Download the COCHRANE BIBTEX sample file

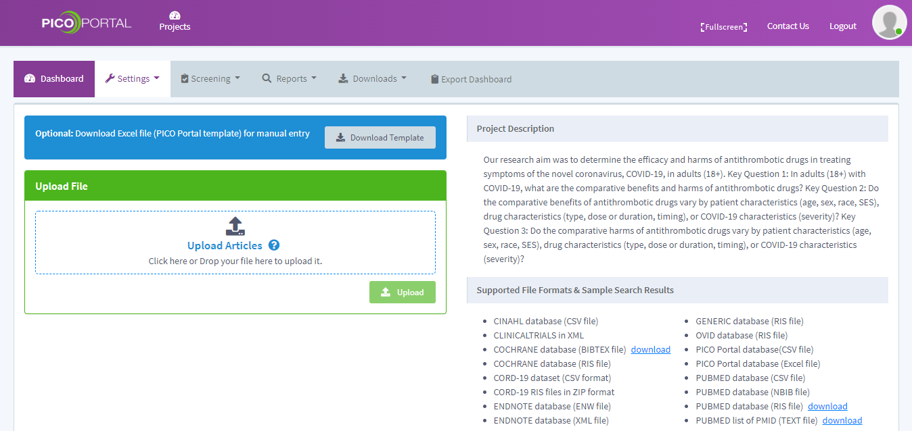(x=651, y=349)
